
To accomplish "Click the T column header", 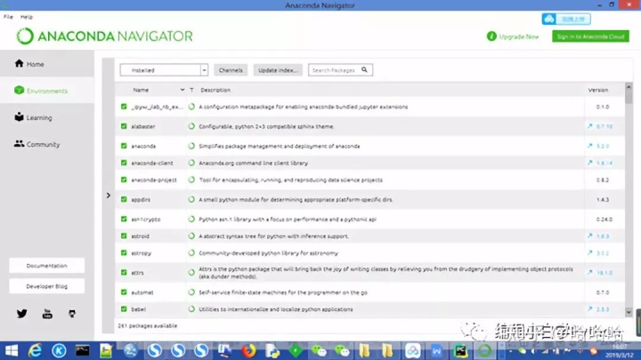I will (191, 90).
